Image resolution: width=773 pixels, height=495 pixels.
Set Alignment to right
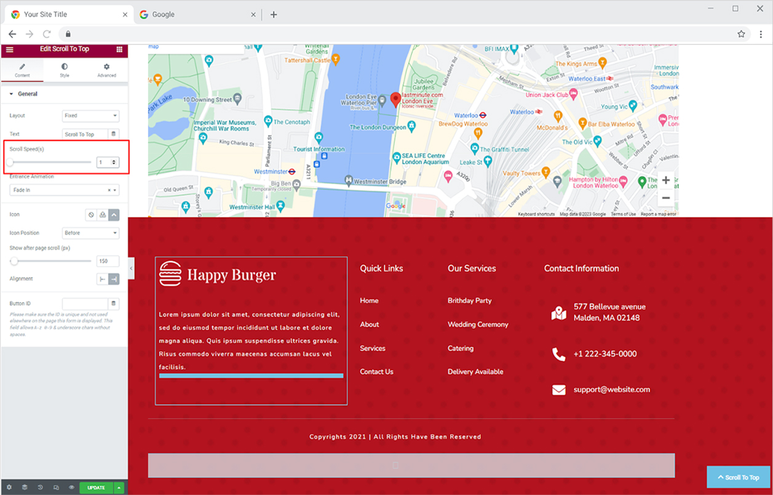(114, 280)
